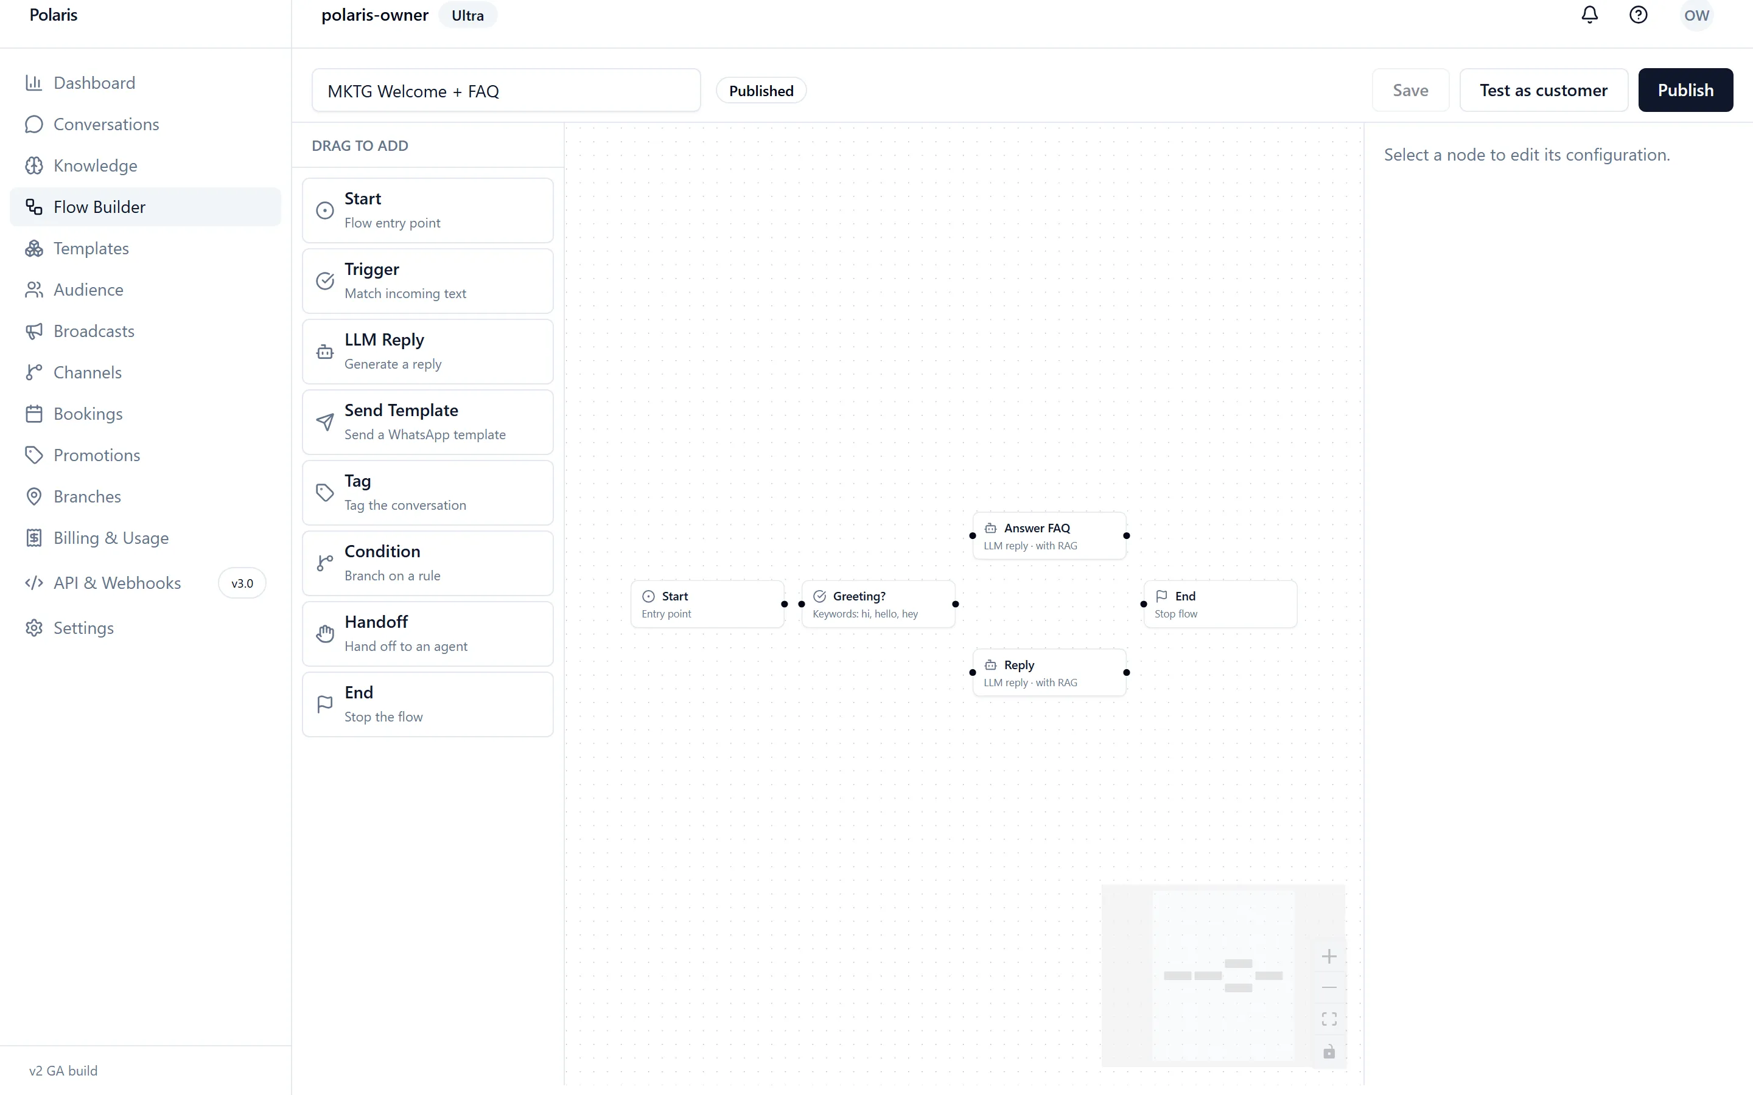The height and width of the screenshot is (1095, 1753).
Task: Click the End block in palette
Action: click(x=427, y=704)
